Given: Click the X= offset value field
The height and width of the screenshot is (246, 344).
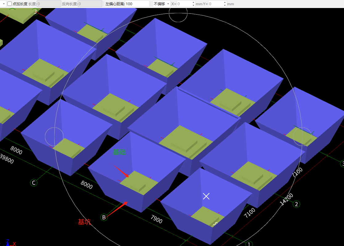Looking at the screenshot, I should pos(184,4).
